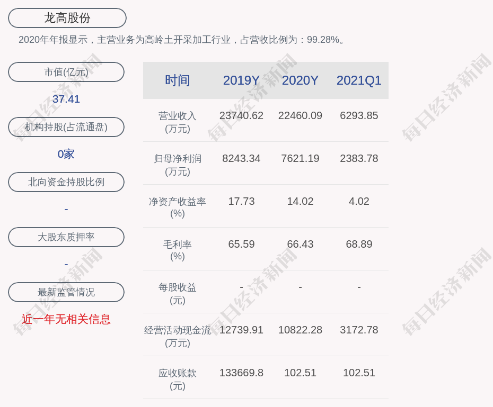This screenshot has height=407, width=493.
Task: Click the 营业收入(万元) row label
Action: tap(178, 122)
